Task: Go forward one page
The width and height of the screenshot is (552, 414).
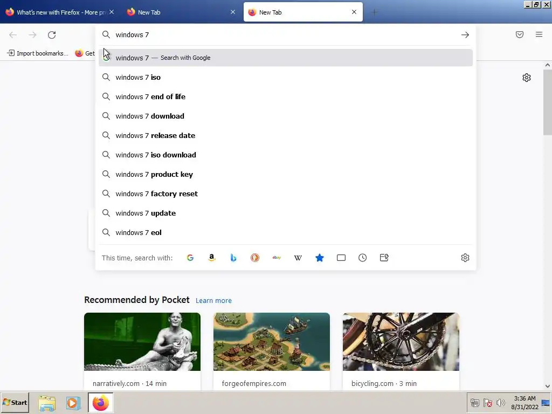Action: click(32, 35)
